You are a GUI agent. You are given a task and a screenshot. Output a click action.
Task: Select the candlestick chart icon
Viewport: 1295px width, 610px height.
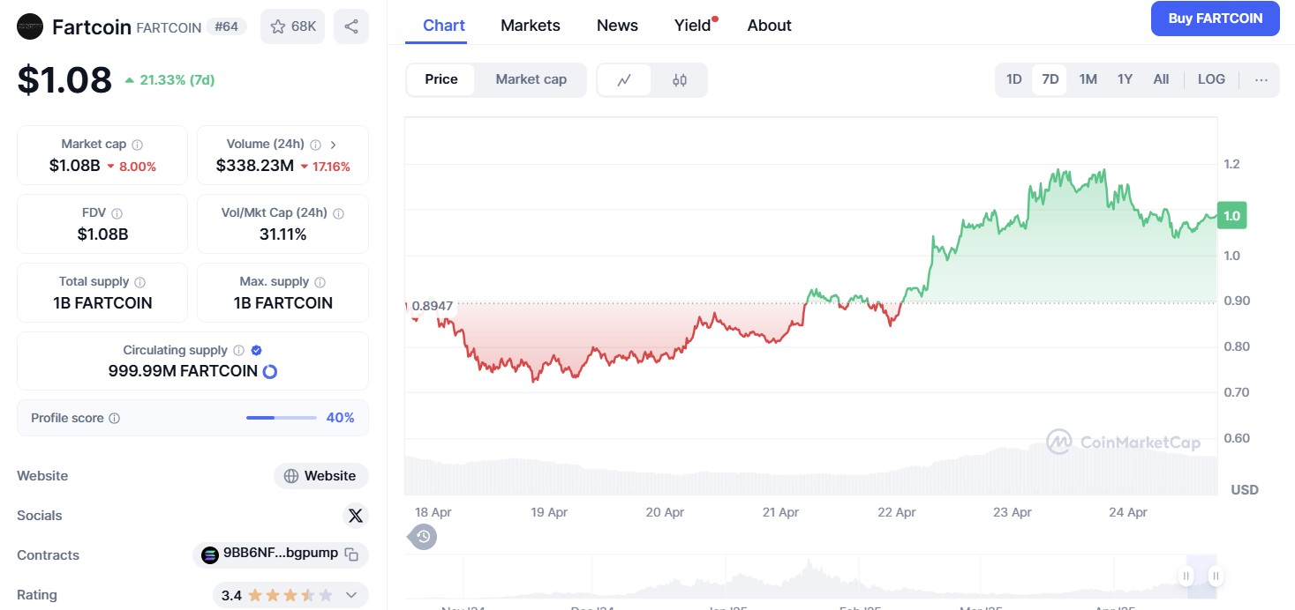tap(680, 79)
